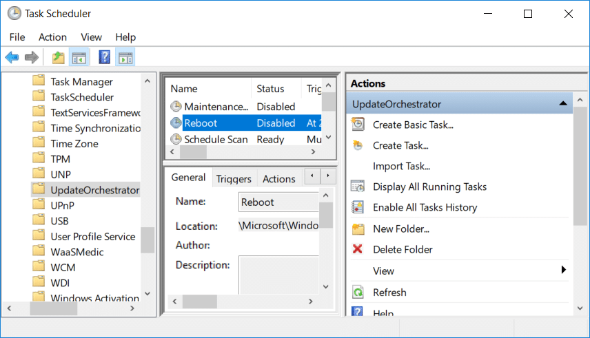The height and width of the screenshot is (338, 590).
Task: Click the red Delete Folder icon
Action: pos(357,249)
